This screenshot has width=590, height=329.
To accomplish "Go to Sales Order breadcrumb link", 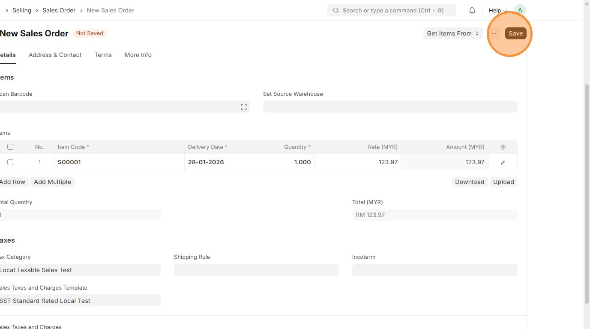I will click(x=59, y=10).
